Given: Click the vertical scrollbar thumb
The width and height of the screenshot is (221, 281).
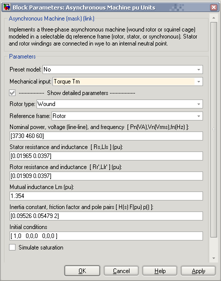Looking at the screenshot, I should pyautogui.click(x=213, y=129).
